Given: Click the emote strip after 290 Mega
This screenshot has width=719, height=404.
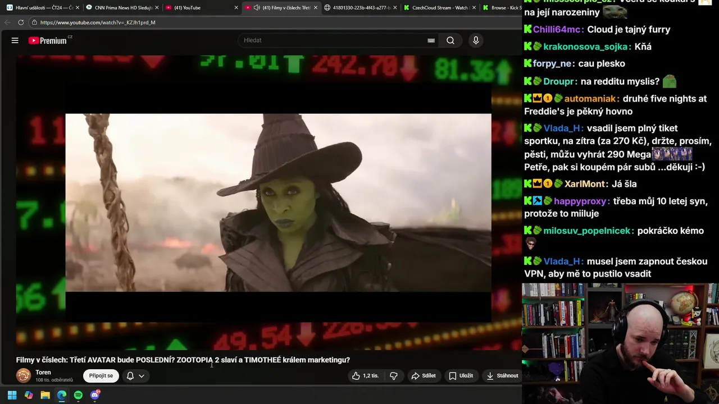Looking at the screenshot, I should point(672,154).
